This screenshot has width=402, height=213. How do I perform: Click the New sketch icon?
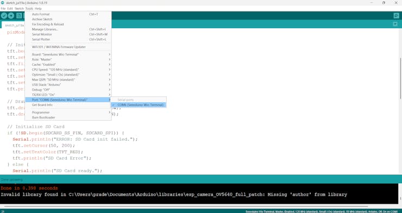pyautogui.click(x=19, y=16)
